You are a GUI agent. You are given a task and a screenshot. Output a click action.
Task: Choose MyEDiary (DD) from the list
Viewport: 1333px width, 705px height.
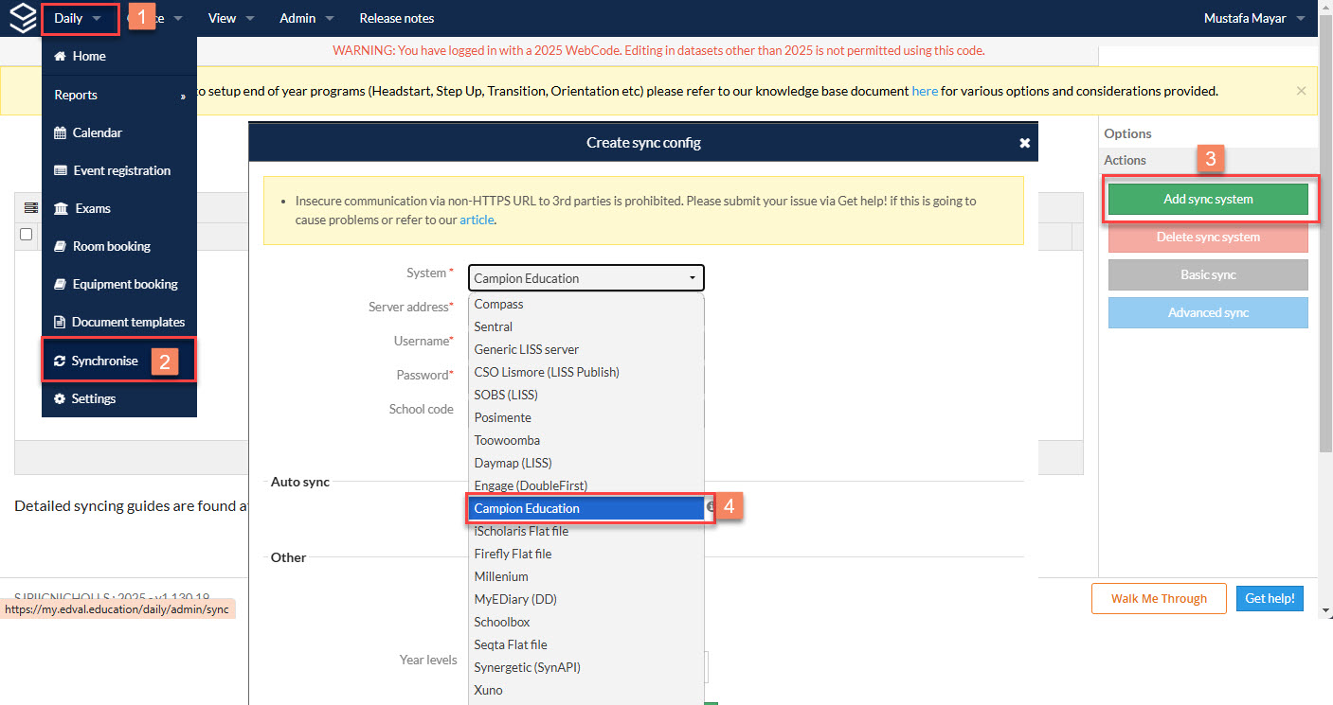tap(585, 600)
